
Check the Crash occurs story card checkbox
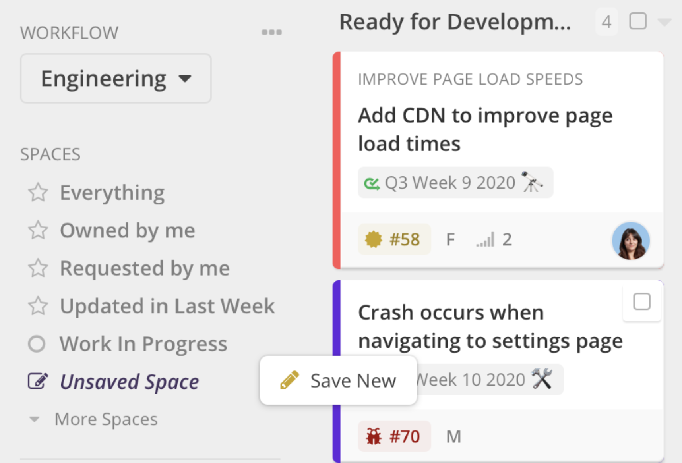642,302
